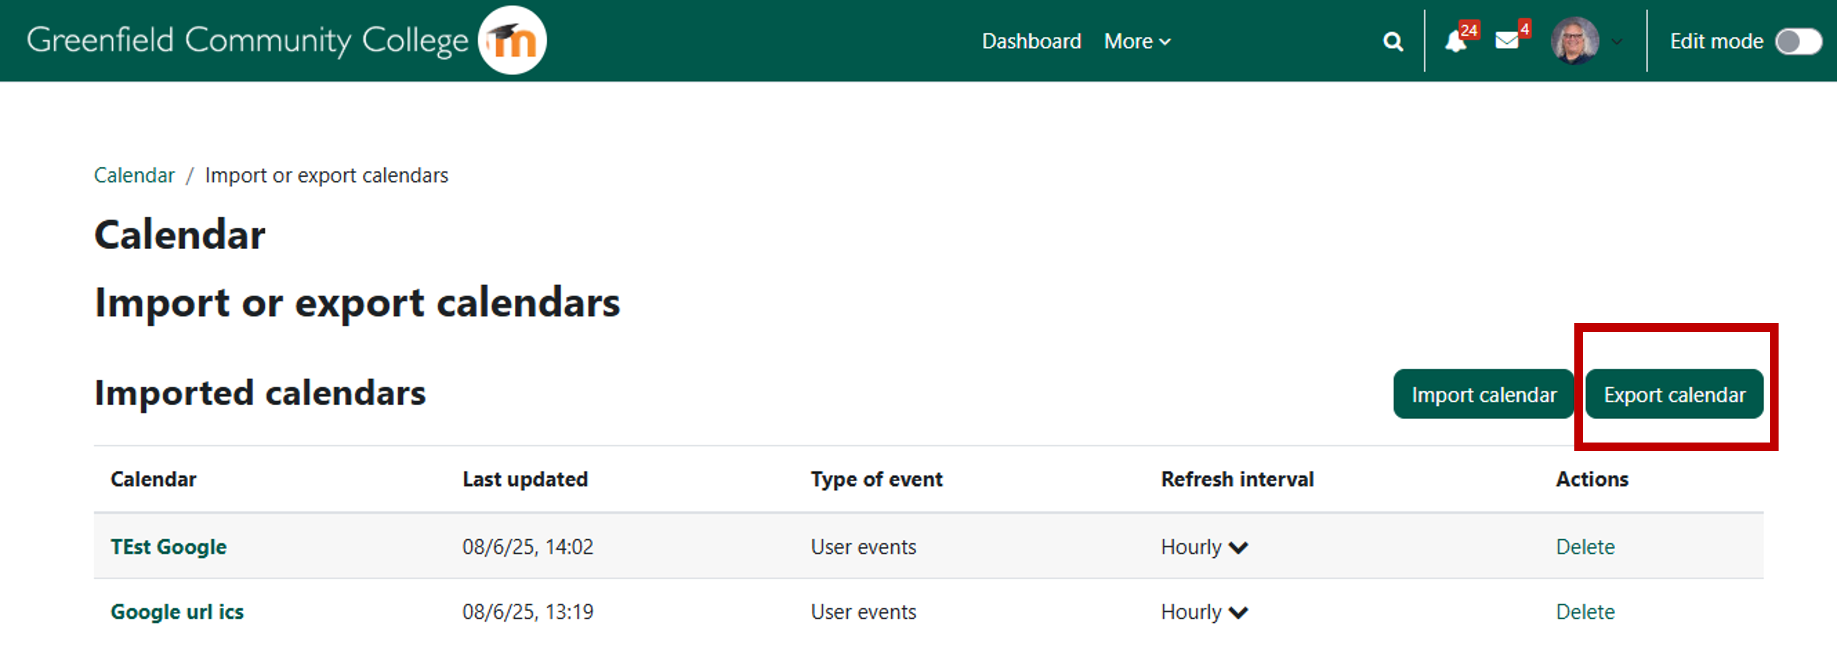The height and width of the screenshot is (655, 1837).
Task: Delete the TEst Google calendar
Action: tap(1584, 546)
